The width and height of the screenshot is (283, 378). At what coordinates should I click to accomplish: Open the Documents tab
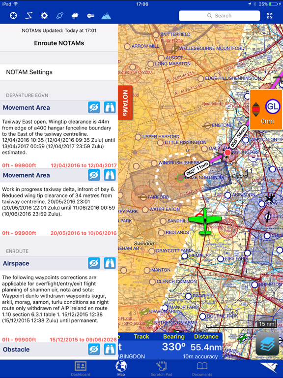pos(202,369)
